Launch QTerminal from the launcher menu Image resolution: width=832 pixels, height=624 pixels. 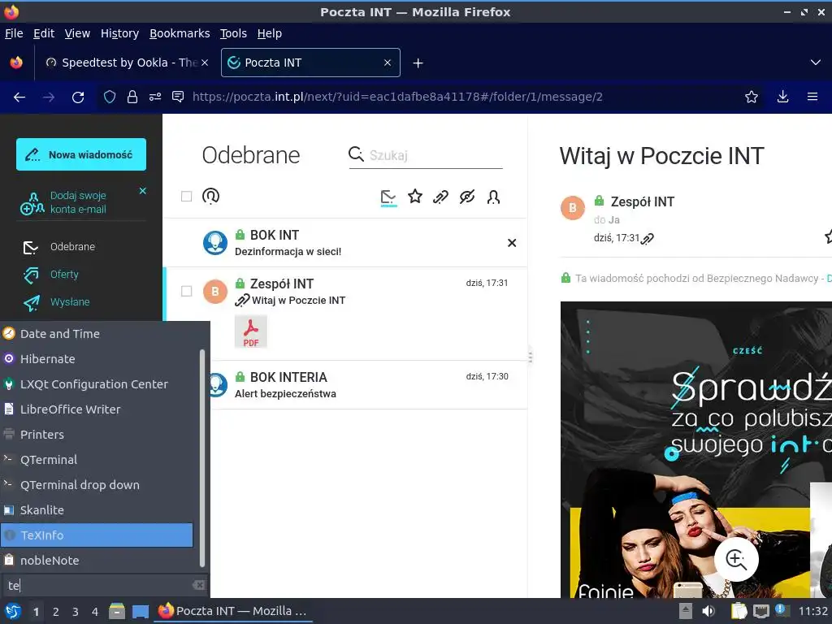(x=97, y=460)
